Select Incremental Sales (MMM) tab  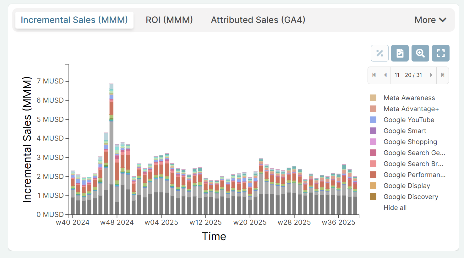pyautogui.click(x=74, y=20)
